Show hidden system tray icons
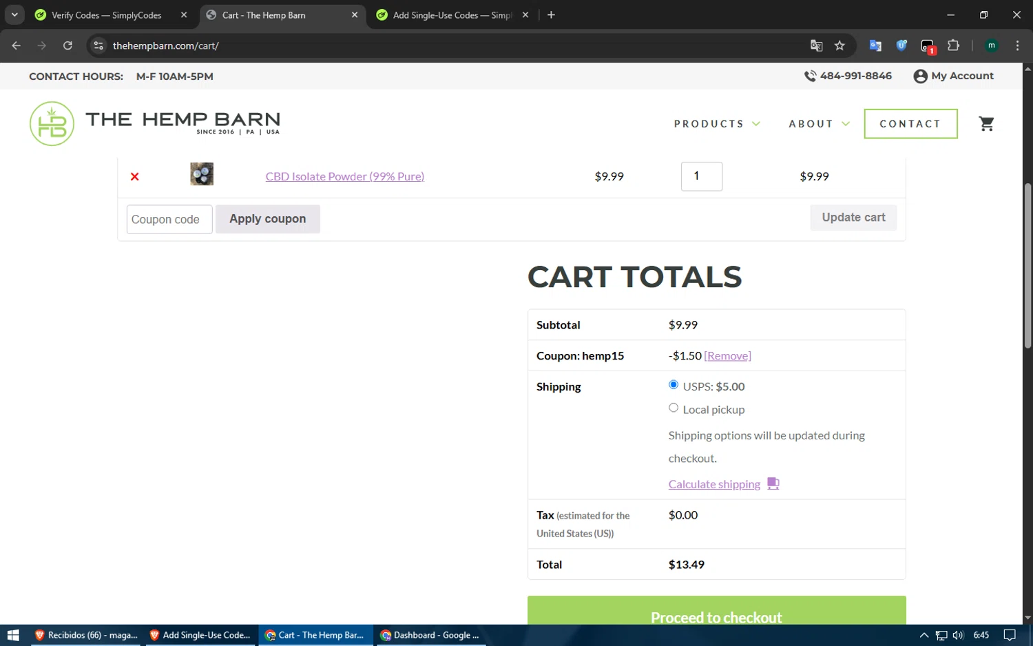 click(x=924, y=635)
